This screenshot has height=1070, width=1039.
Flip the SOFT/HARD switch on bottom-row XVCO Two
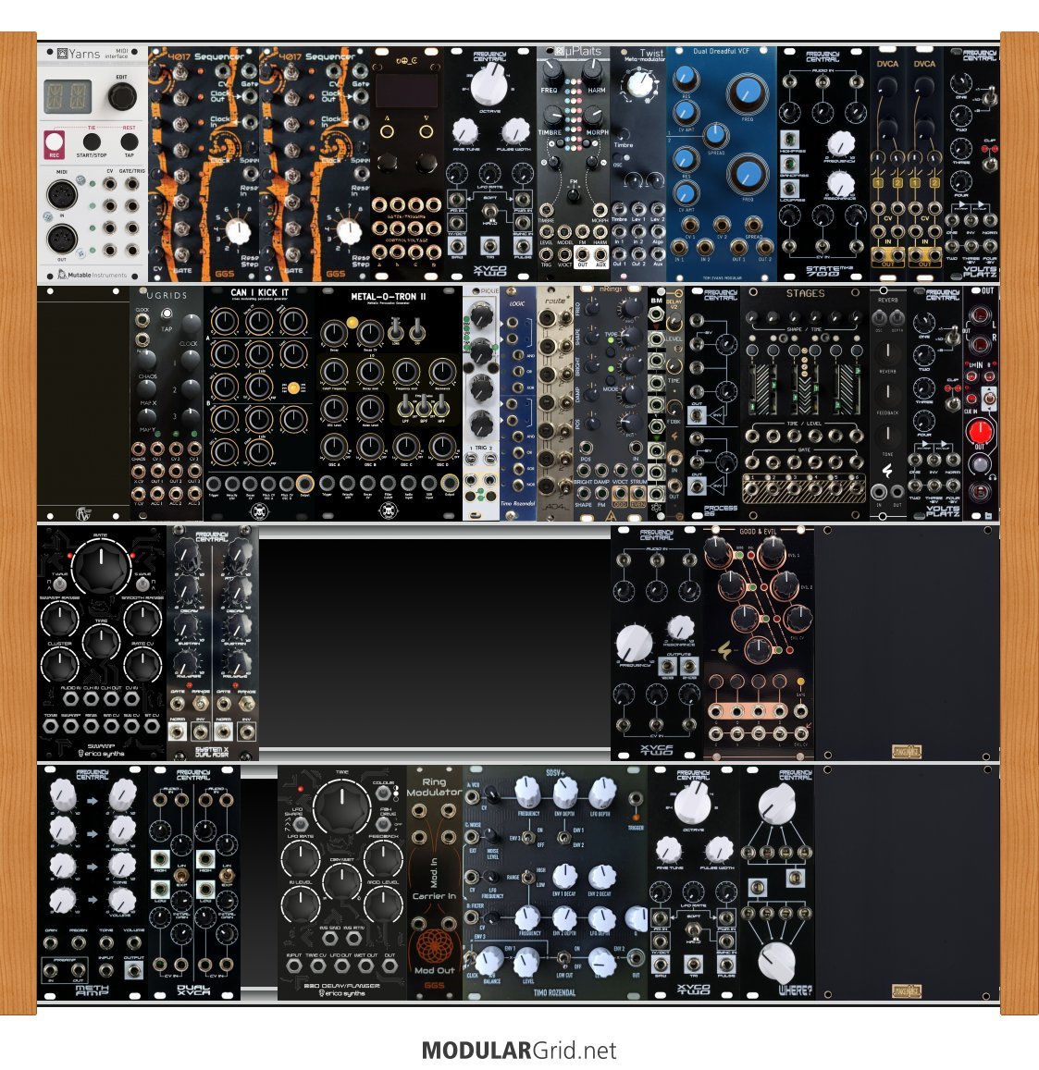(693, 932)
